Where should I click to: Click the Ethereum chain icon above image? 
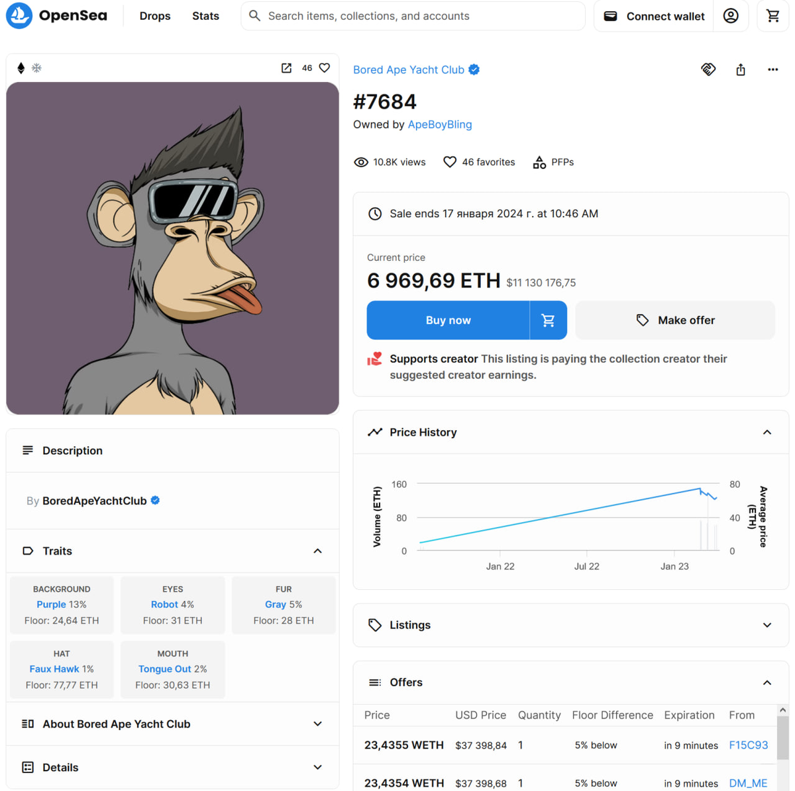pos(21,68)
